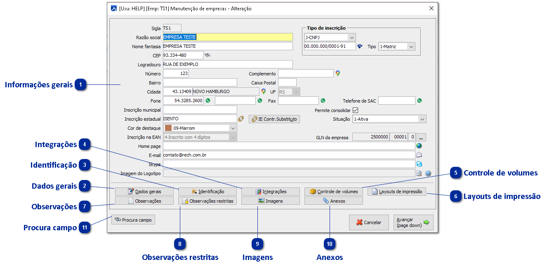The width and height of the screenshot is (547, 269).
Task: Click the CNPJ lookup icon next to Tipo
Action: coord(360,47)
